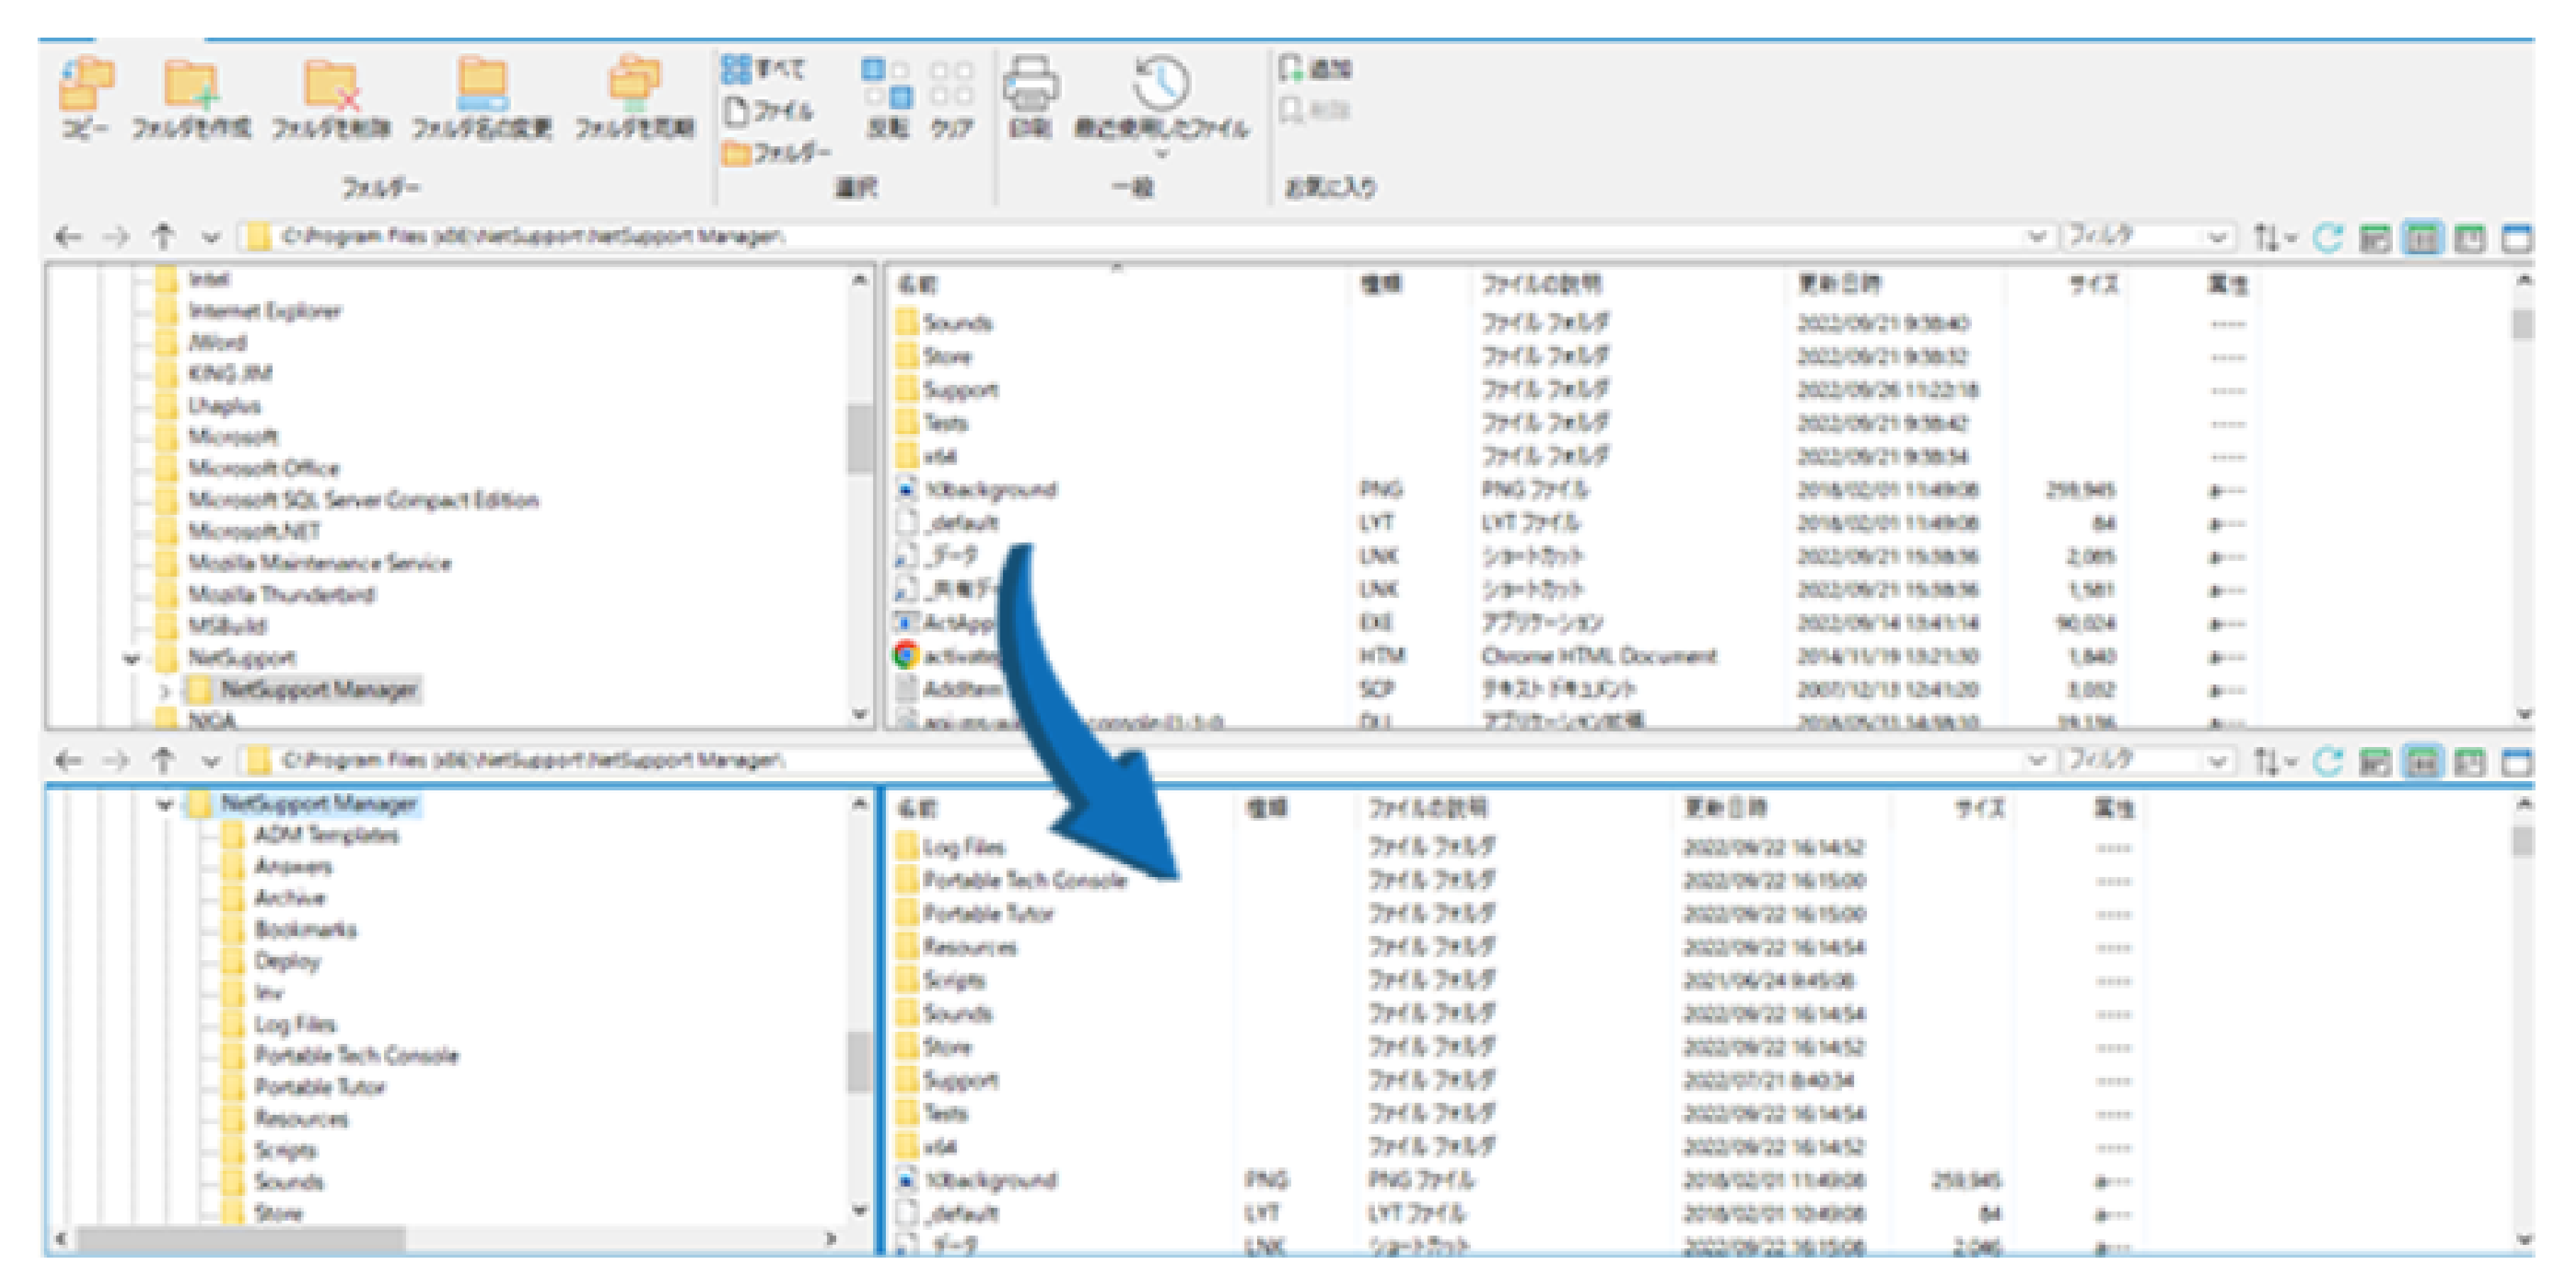Toggle the highlighted view mode in bottom pane
This screenshot has width=2576, height=1286.
pyautogui.click(x=2422, y=762)
